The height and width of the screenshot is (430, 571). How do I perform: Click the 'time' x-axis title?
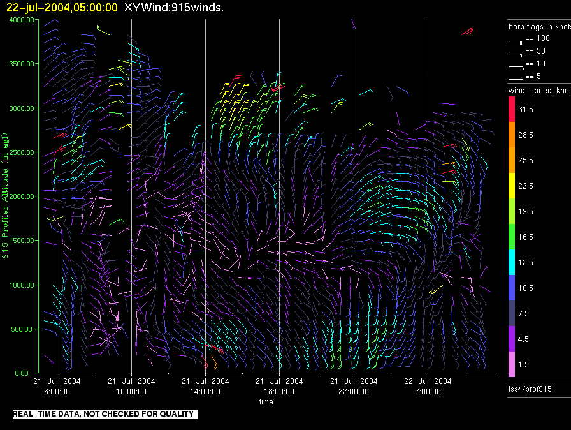coord(266,401)
